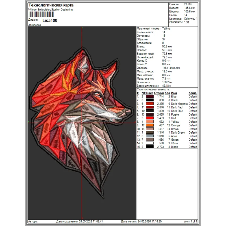Screen dimensions: 226x226
Task: Click the max stitch value '12.0 мм'
Action: point(167,71)
